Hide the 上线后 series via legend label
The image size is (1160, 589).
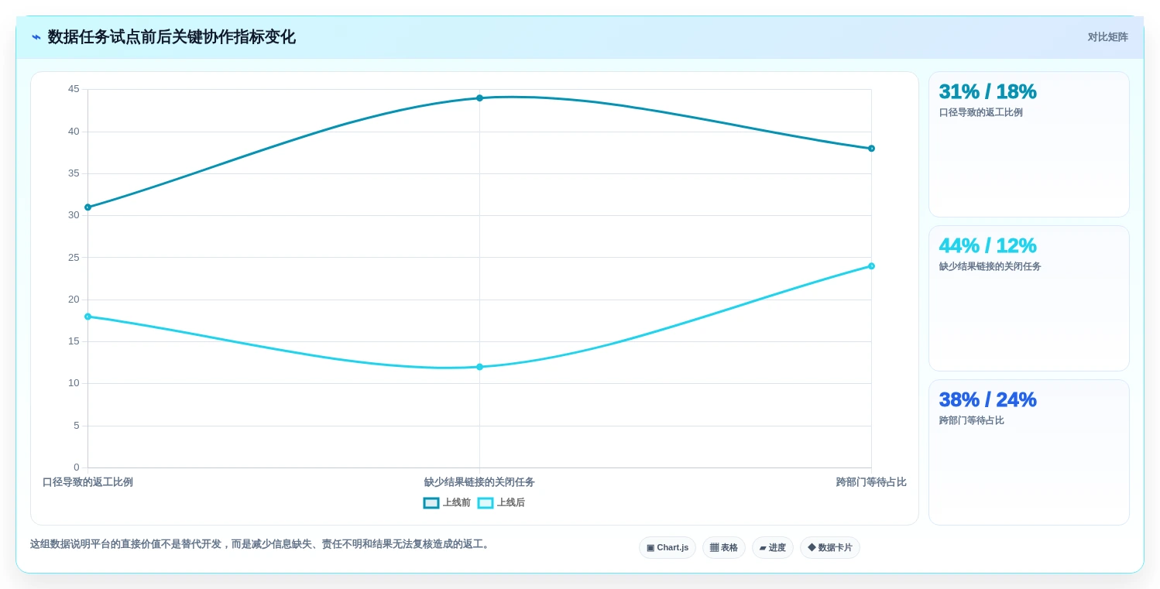tap(511, 503)
